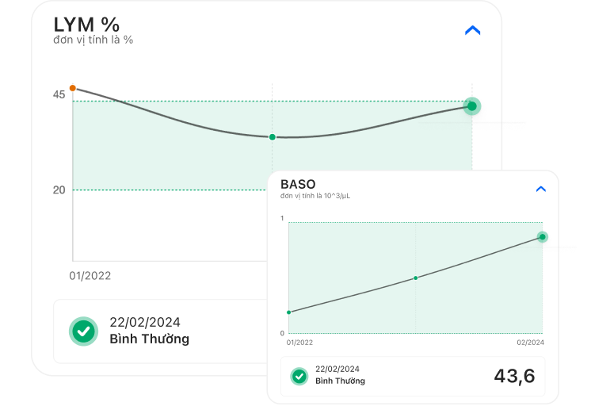Click the 01/2022 label below LYM chart
Image resolution: width=591 pixels, height=406 pixels.
(90, 276)
